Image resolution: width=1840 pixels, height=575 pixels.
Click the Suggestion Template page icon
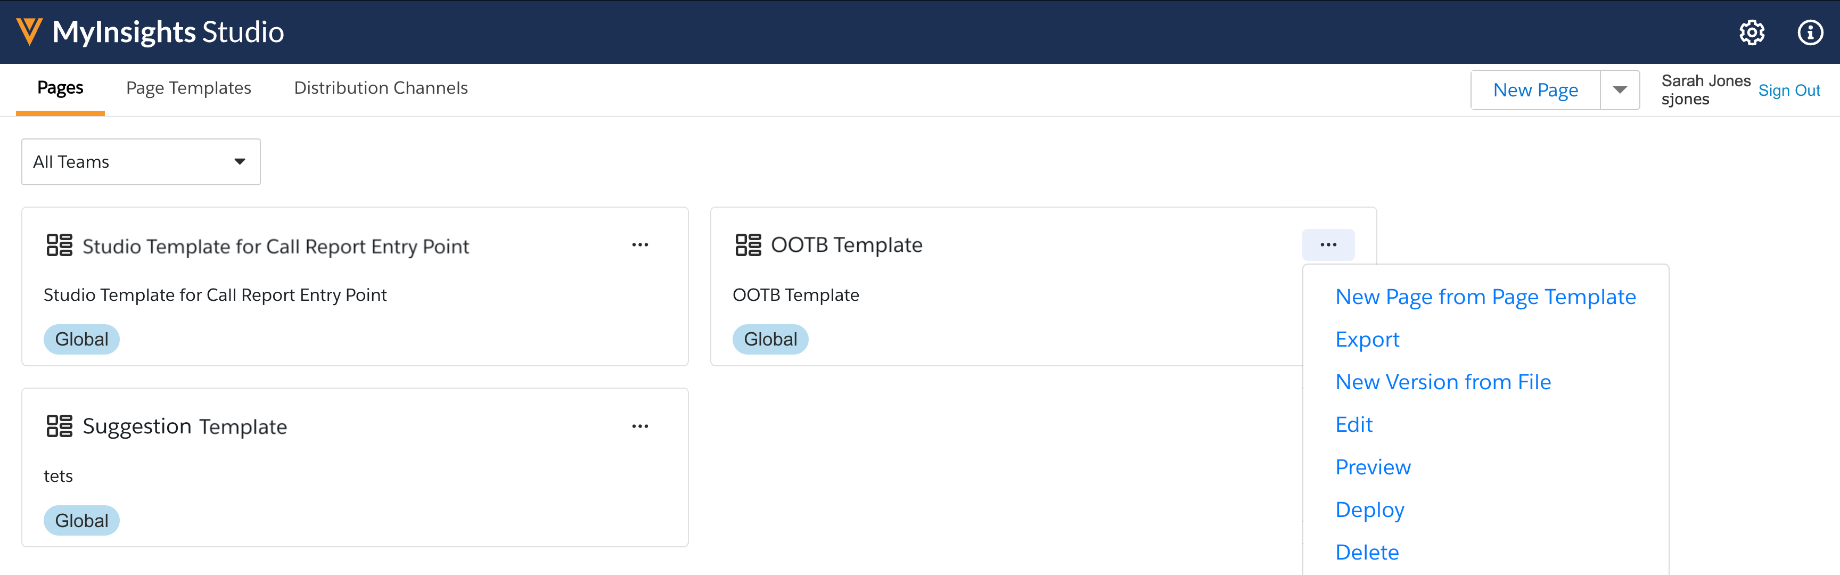point(59,426)
